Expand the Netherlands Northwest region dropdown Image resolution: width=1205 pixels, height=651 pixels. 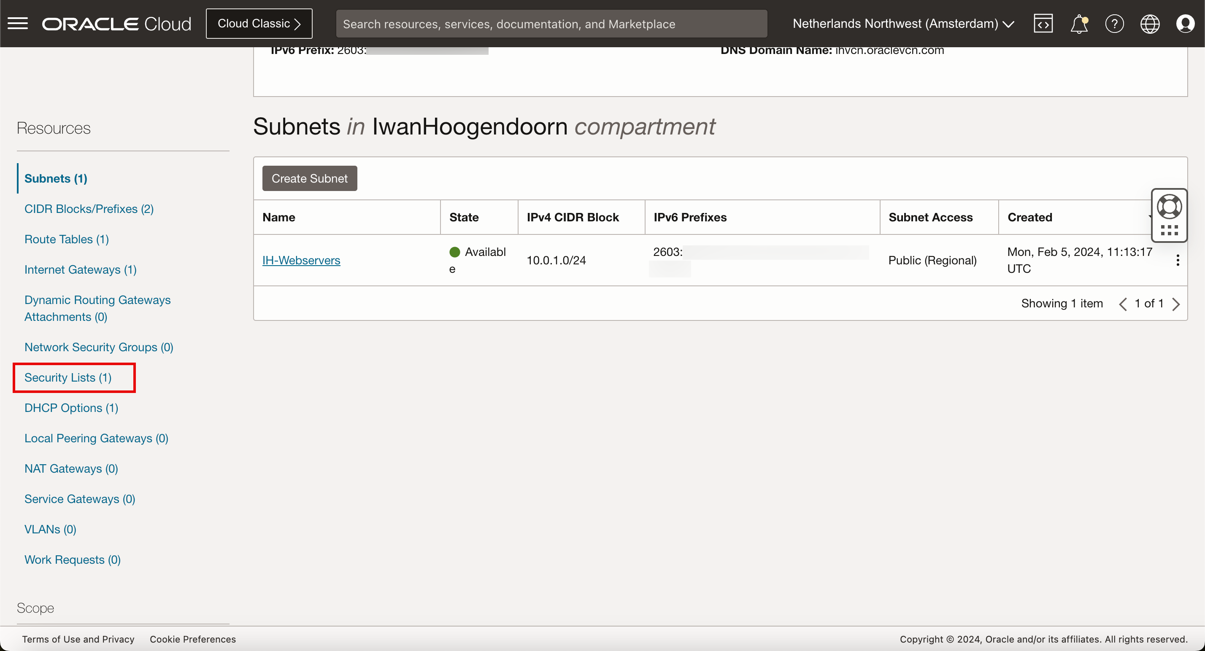tap(903, 23)
